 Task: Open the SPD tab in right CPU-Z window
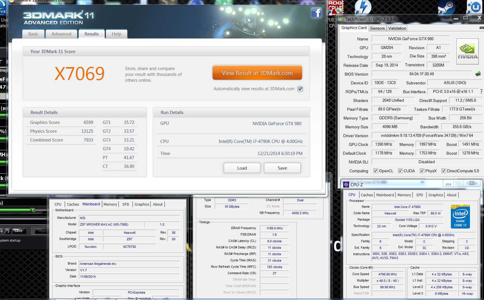[419, 195]
